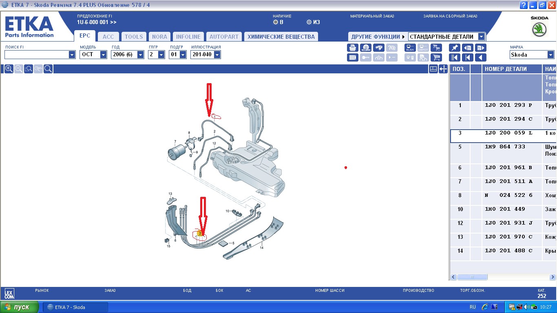557x313 pixels.
Task: Switch to the AUTOPART tab
Action: pos(224,37)
